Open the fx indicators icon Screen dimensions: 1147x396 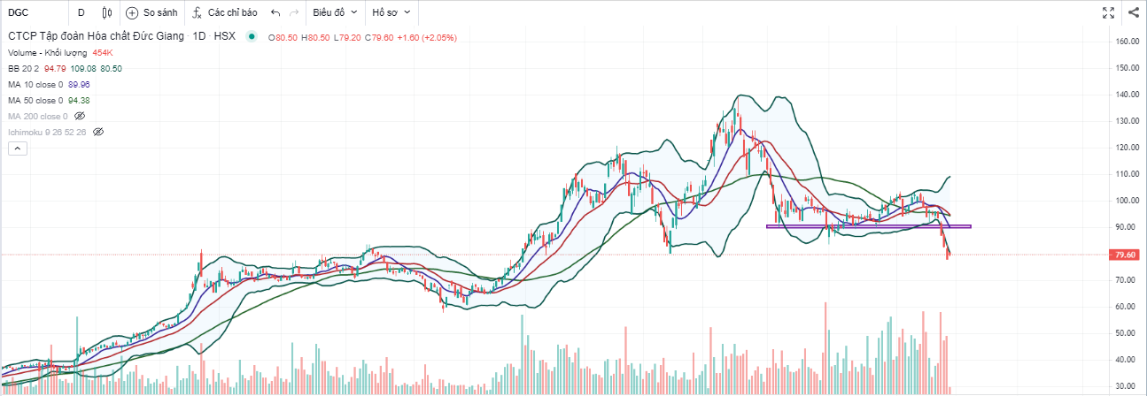point(198,12)
